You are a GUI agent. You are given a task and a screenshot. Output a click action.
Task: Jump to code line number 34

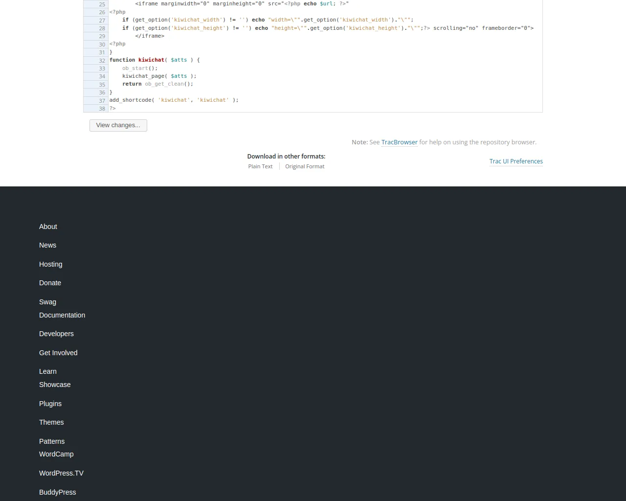(102, 76)
